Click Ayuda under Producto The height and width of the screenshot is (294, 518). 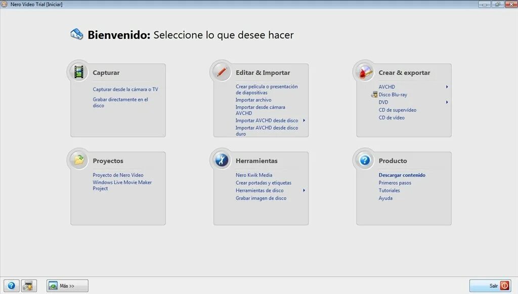click(385, 198)
